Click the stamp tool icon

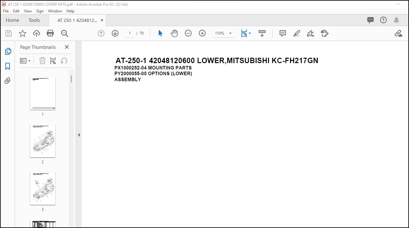click(x=324, y=33)
